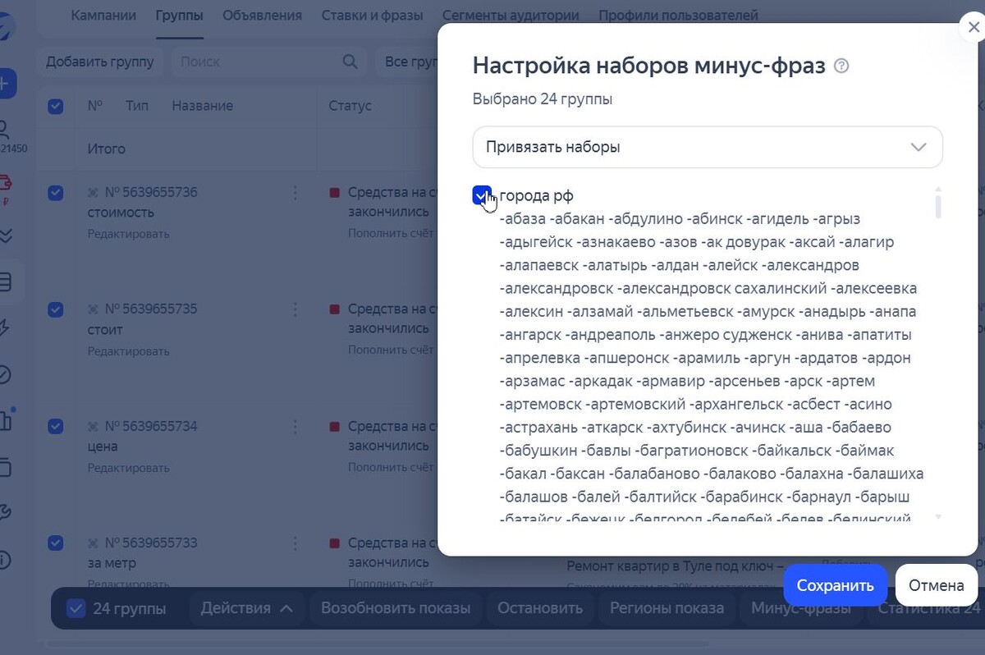Open the statistics chart icon with blue dot

[7, 419]
